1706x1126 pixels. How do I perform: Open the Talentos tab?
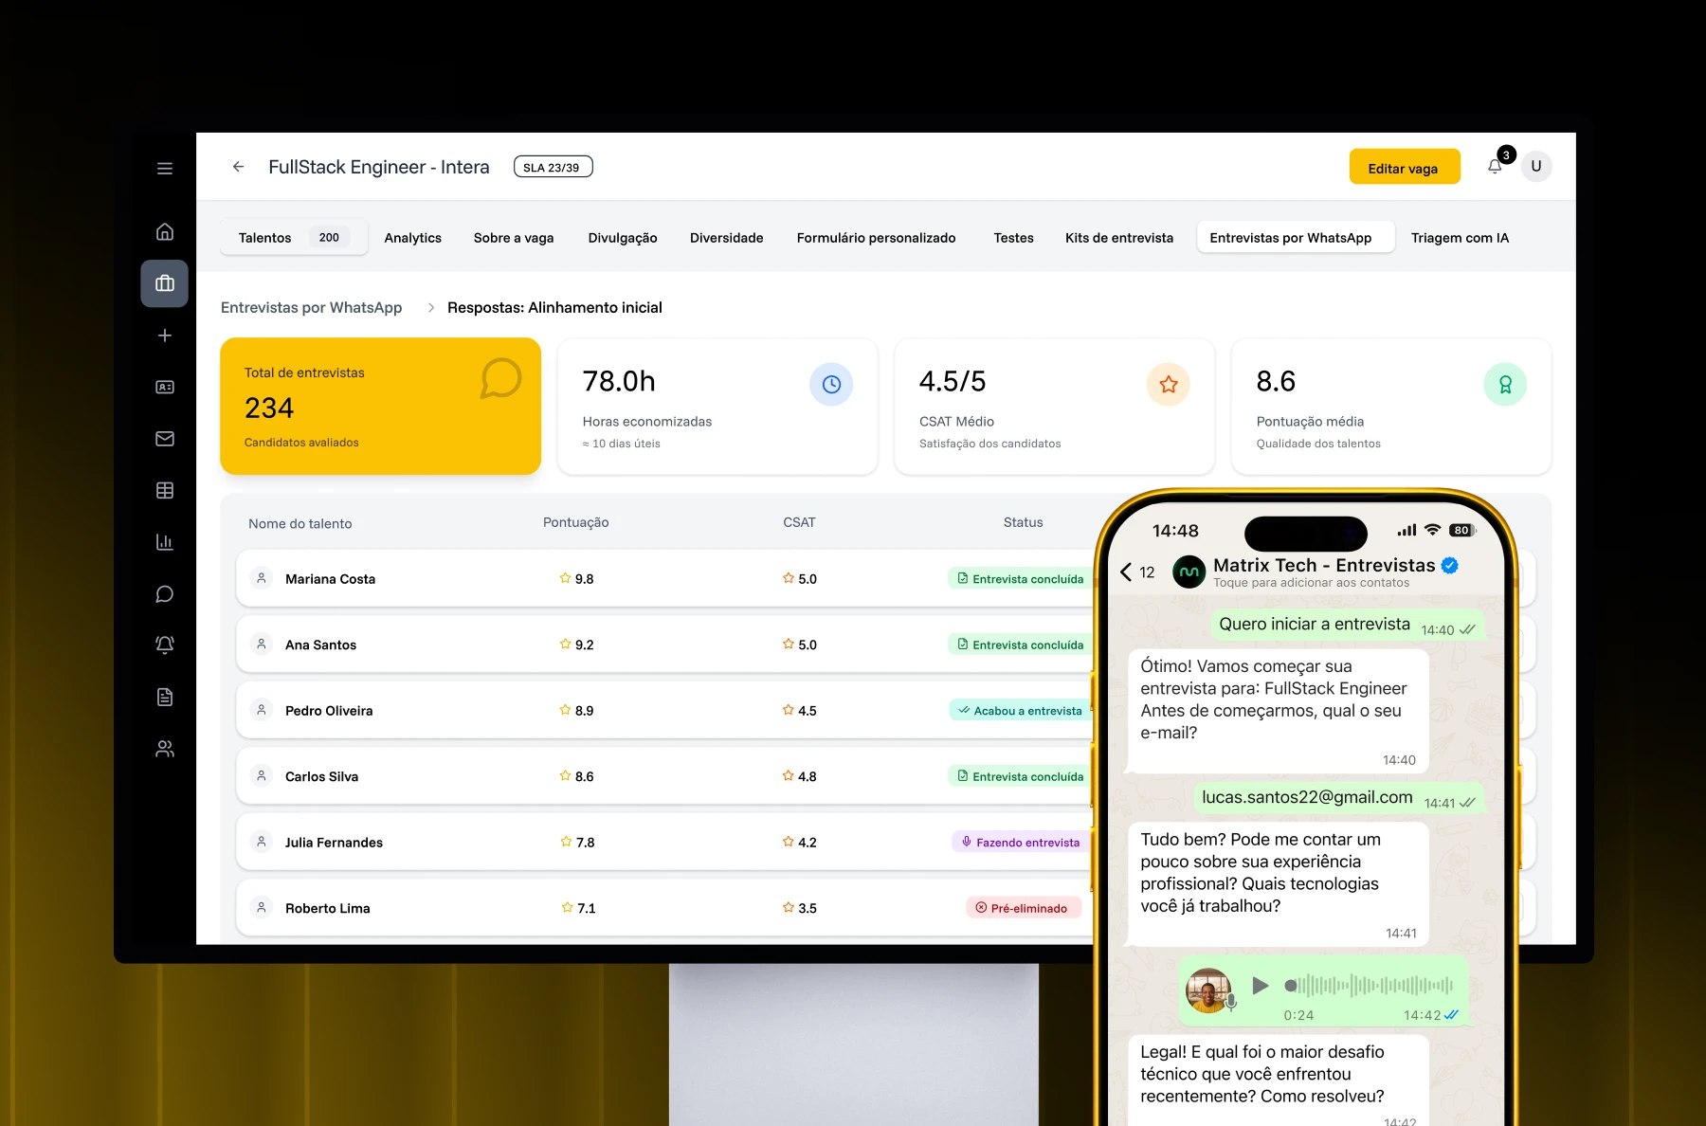click(294, 238)
